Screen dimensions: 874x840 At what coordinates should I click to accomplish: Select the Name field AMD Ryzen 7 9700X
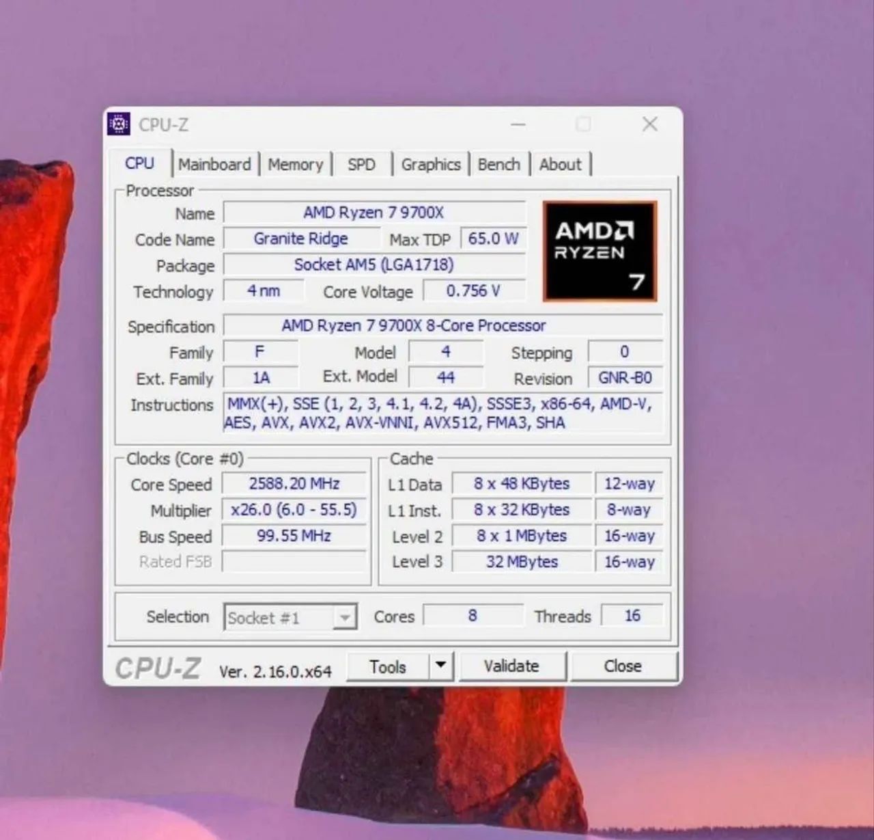374,213
